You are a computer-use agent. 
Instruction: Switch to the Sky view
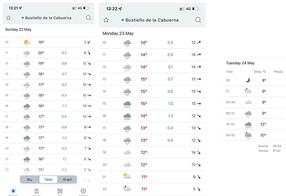pyautogui.click(x=29, y=180)
